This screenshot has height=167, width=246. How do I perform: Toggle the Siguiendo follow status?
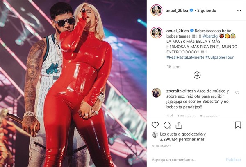(207, 11)
